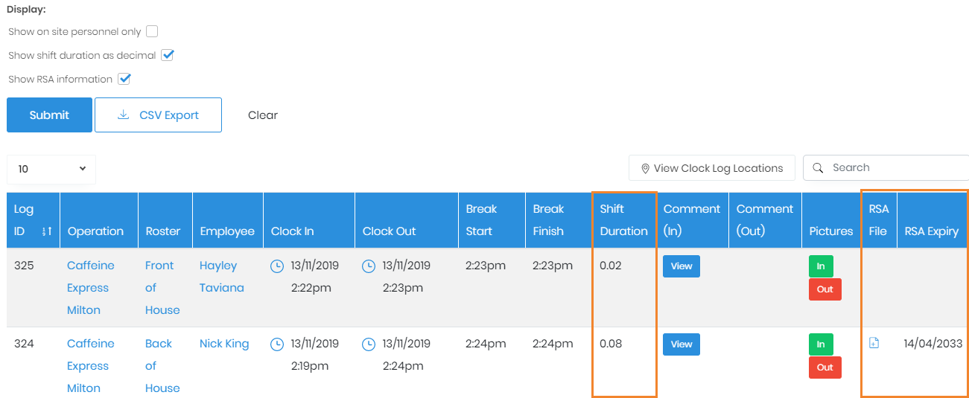Click the green In picture button for log 325
The height and width of the screenshot is (398, 969).
pos(821,266)
